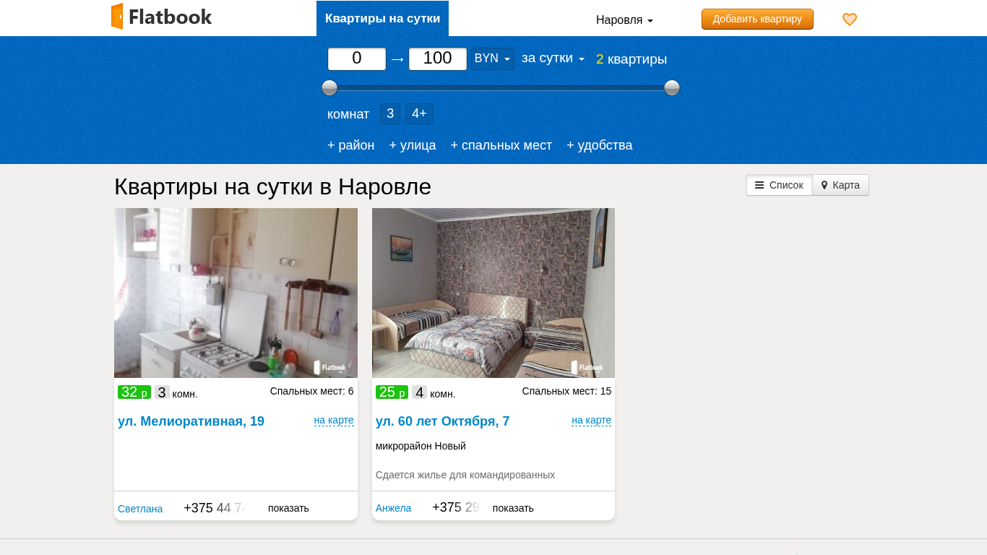Open ул. Мелиоративная, 19 listing
Screen dimensions: 987x555
click(x=191, y=421)
